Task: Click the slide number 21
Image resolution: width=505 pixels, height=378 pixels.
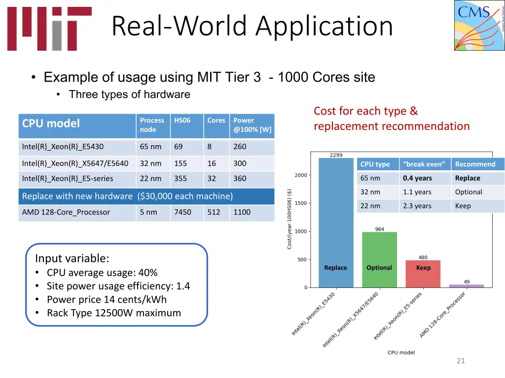Action: [460, 361]
